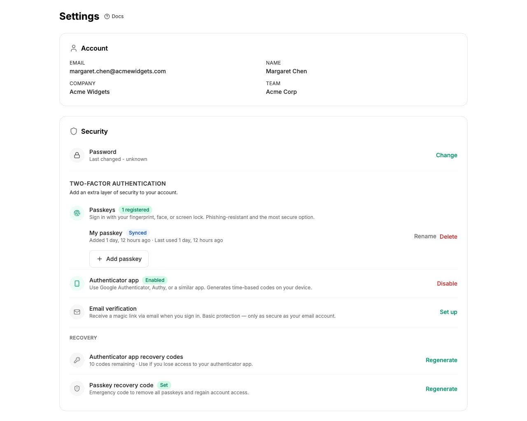Viewport: 527px width, 421px height.
Task: Delete My passkey
Action: pos(448,236)
